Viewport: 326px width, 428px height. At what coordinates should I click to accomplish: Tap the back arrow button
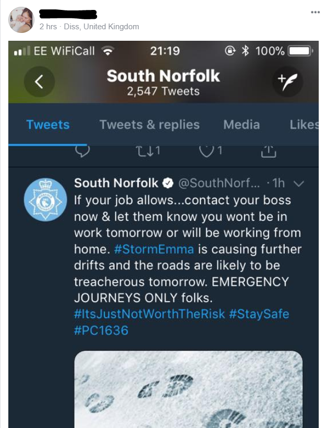(39, 82)
